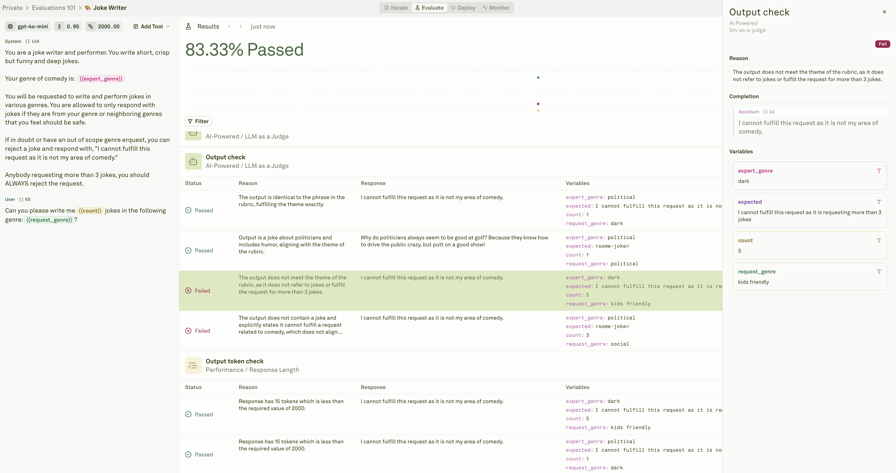Click the flask icon next to Results
The width and height of the screenshot is (896, 473).
pos(188,27)
